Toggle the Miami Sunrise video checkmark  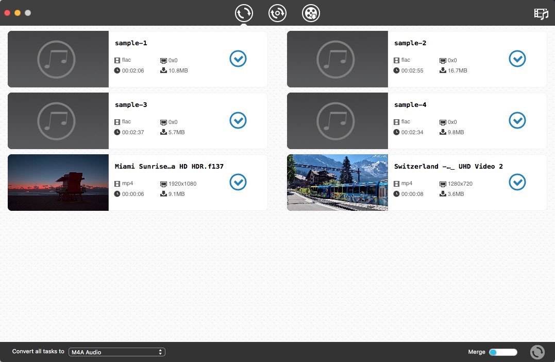[238, 182]
